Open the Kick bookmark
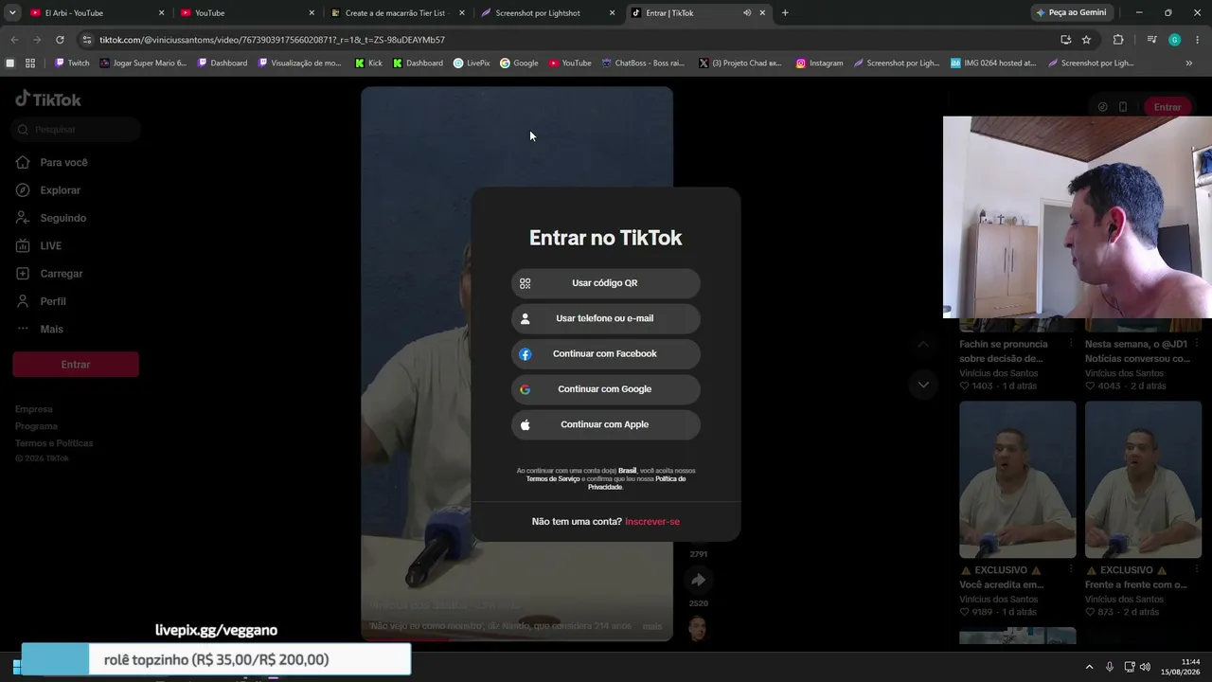1212x682 pixels. pos(368,63)
